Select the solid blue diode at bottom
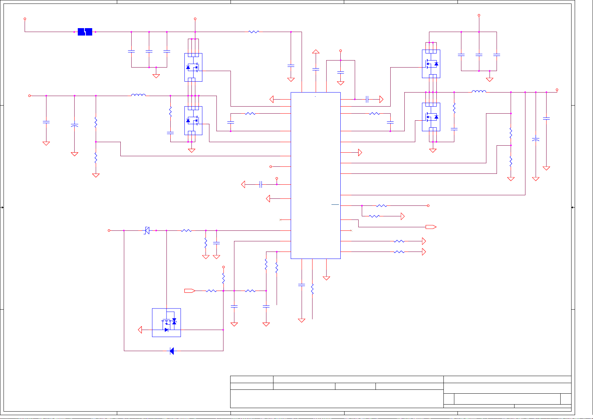Image resolution: width=593 pixels, height=419 pixels. 172,351
